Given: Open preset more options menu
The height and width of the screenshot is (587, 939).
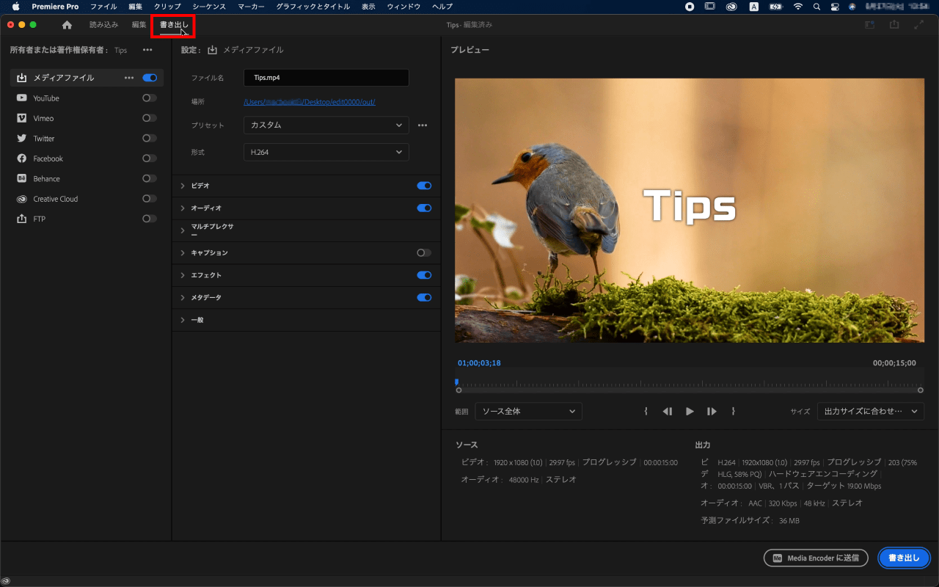Looking at the screenshot, I should [x=423, y=125].
